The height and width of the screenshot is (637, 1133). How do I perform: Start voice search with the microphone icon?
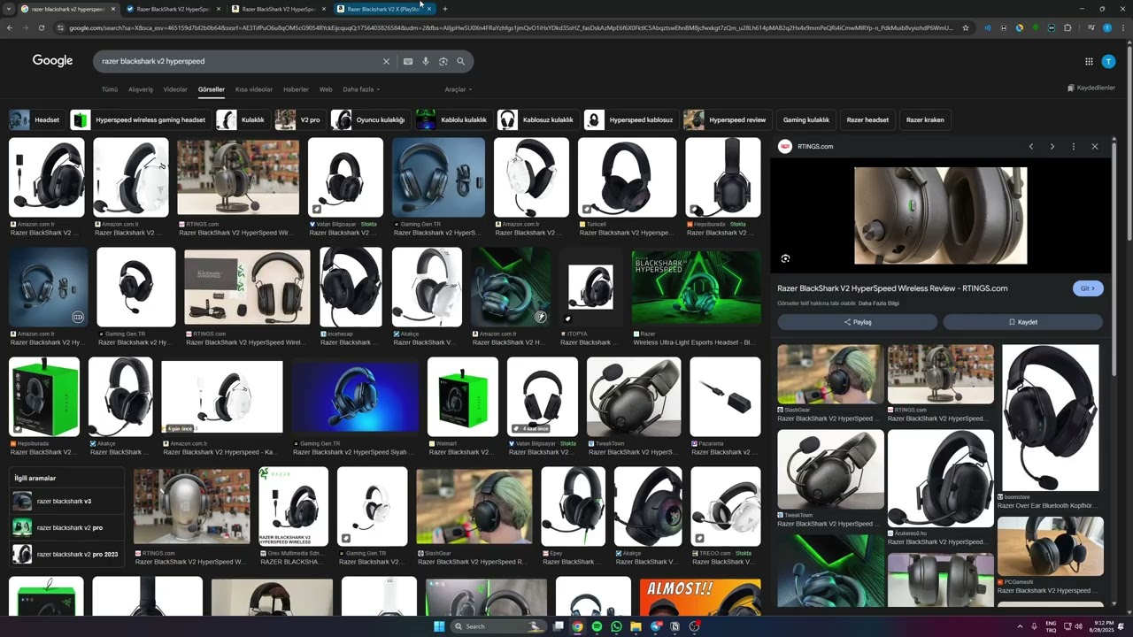(426, 61)
